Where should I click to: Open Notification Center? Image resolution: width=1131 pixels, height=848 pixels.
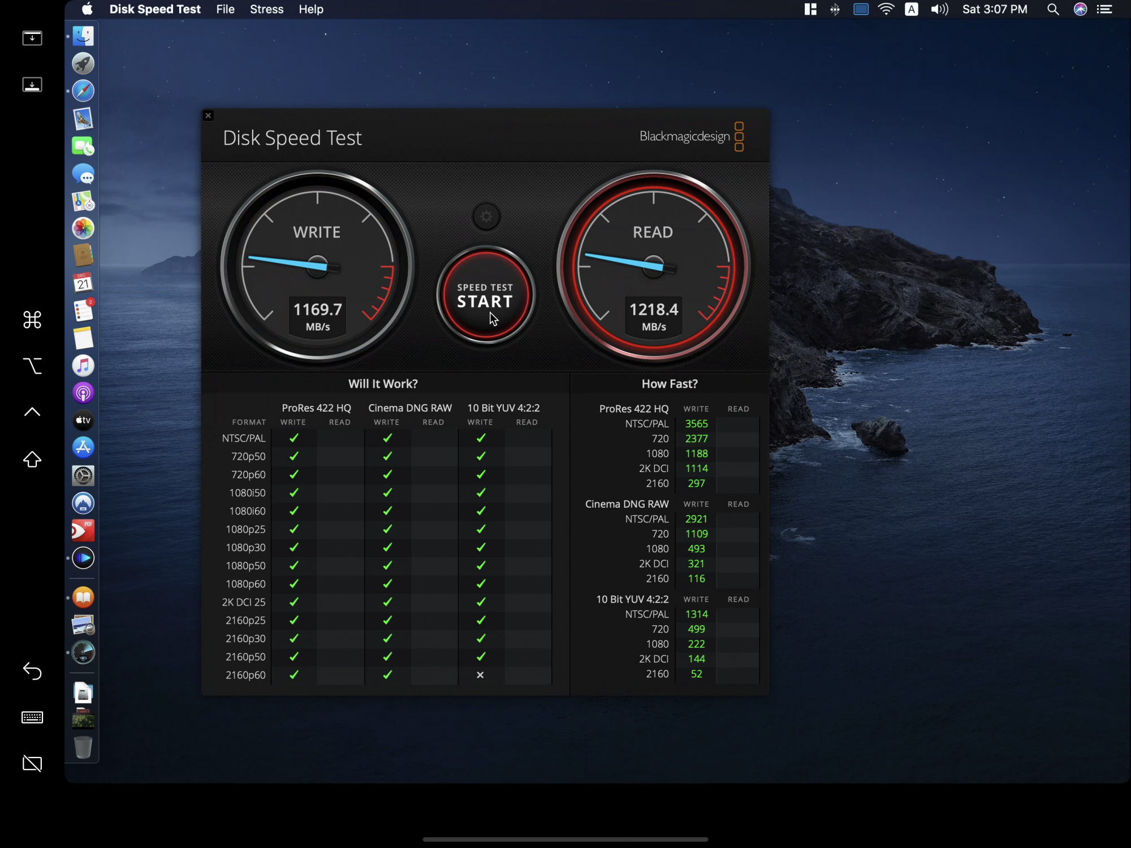1104,9
